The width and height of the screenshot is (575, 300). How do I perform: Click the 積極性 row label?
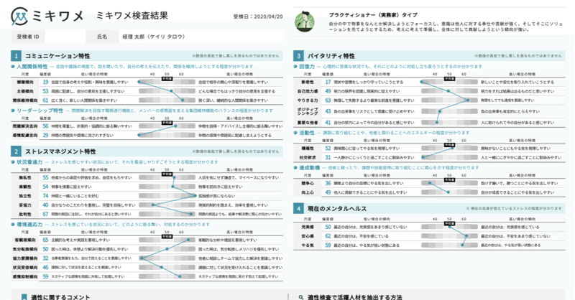(308, 149)
